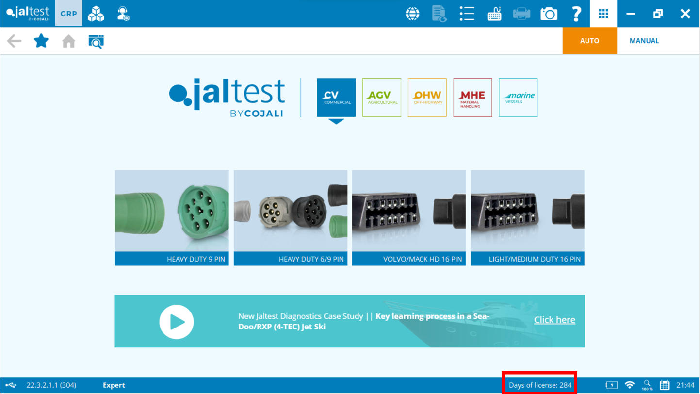700x394 pixels.
Task: Click version number 22.3.2.1.1 (304)
Action: [51, 385]
